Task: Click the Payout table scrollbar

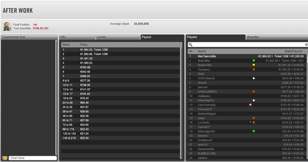Action: [x=181, y=103]
